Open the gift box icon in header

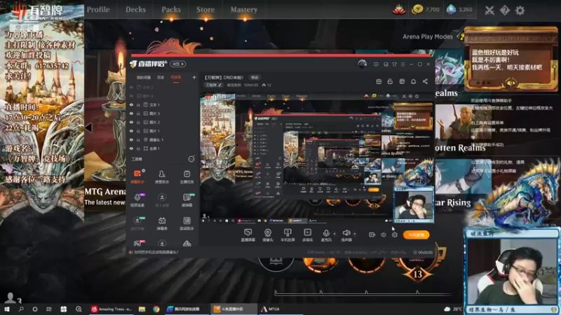coord(379,81)
